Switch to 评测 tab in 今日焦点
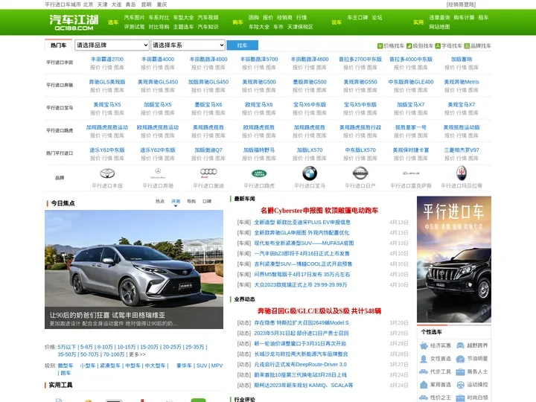This screenshot has height=402, width=536. pyautogui.click(x=176, y=201)
